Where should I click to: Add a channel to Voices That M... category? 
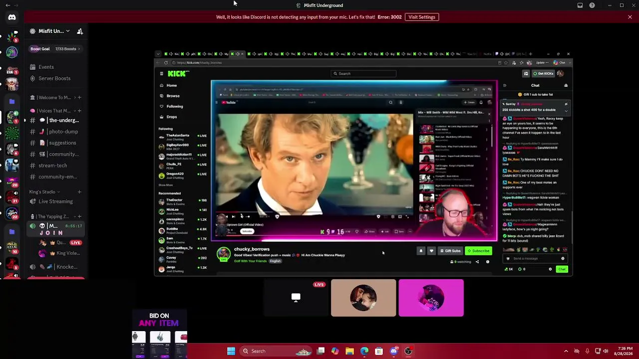[x=79, y=111]
